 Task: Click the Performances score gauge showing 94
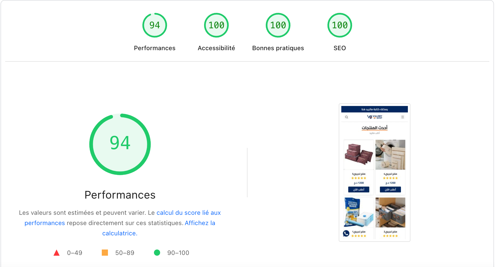point(155,25)
